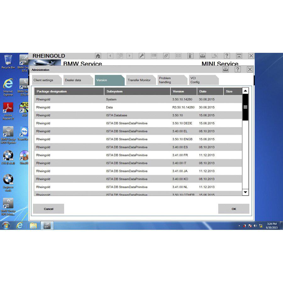
Task: Click the Date column header
Action: tap(210, 91)
